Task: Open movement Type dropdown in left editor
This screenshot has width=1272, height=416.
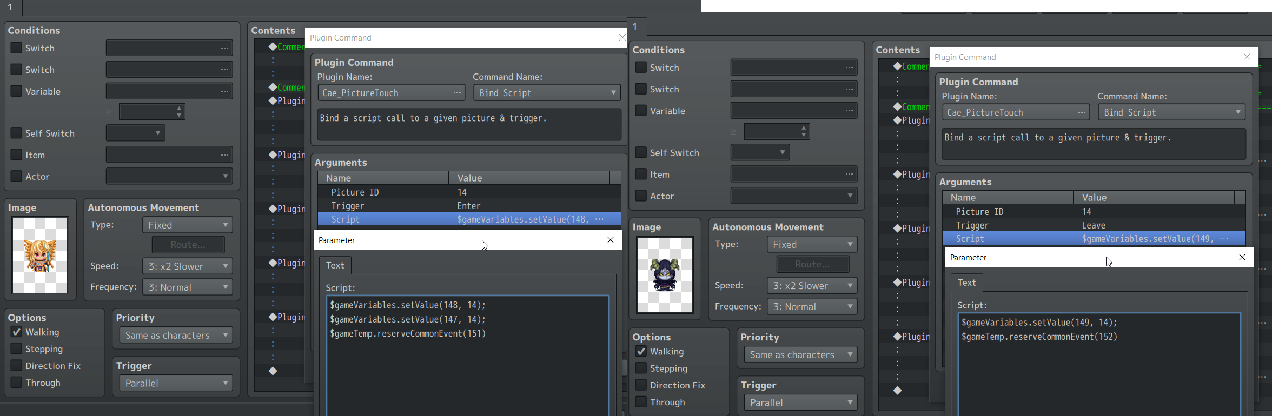Action: point(187,225)
